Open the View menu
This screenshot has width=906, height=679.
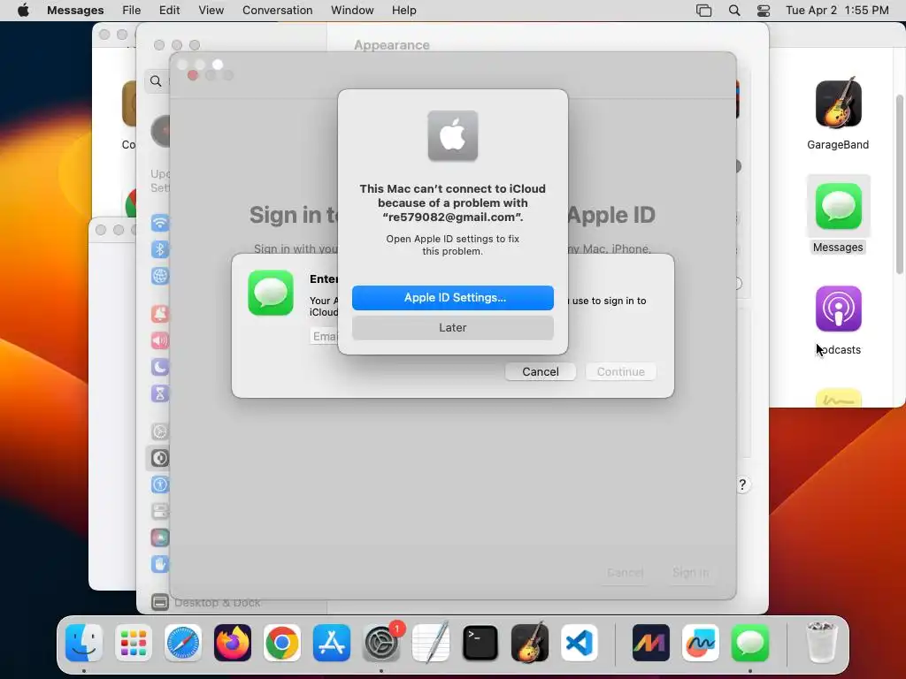[211, 11]
